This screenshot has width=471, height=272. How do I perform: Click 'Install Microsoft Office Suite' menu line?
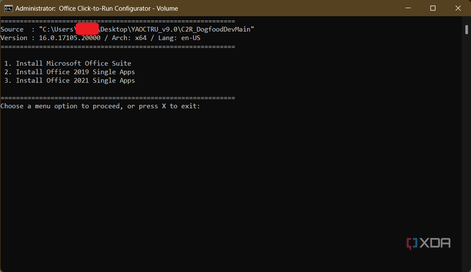(x=68, y=63)
